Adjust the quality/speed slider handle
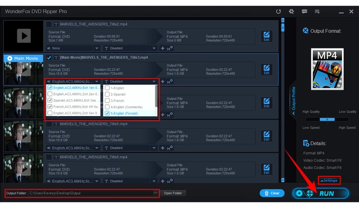359x208 pixels. (327, 119)
